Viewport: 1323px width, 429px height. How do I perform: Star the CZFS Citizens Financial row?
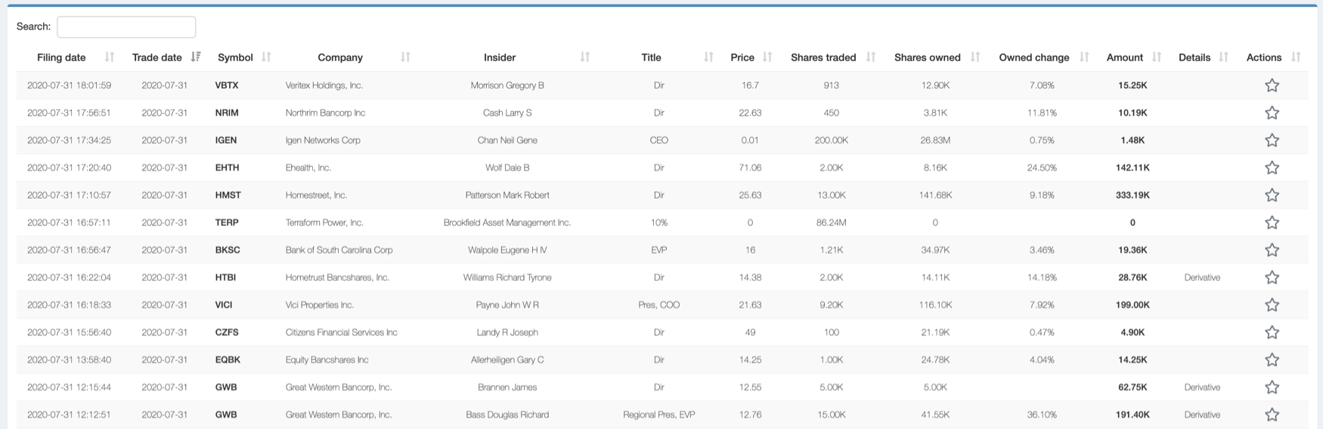(x=1272, y=332)
